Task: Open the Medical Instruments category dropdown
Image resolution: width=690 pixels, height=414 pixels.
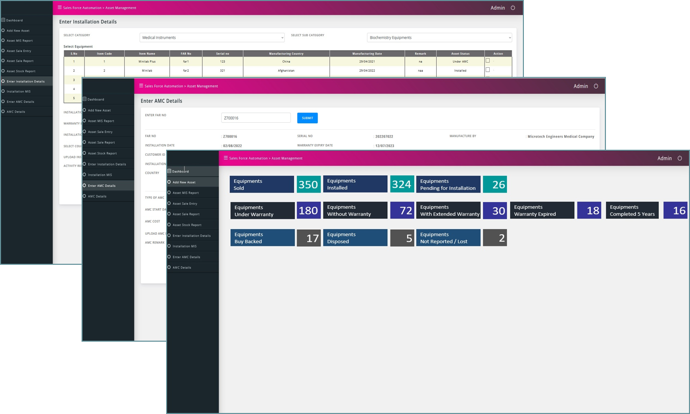Action: tap(212, 38)
